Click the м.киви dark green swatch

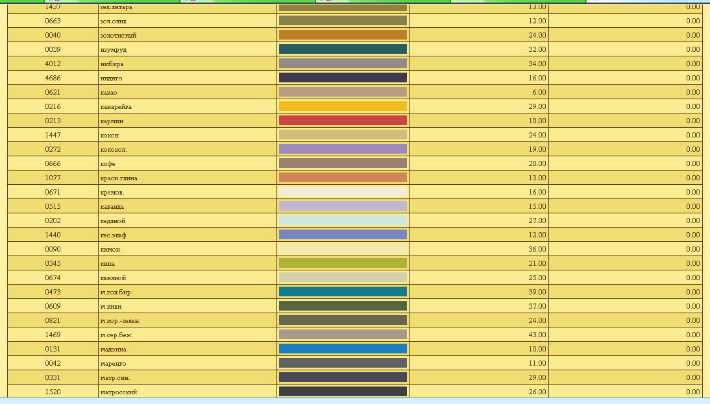coord(343,306)
